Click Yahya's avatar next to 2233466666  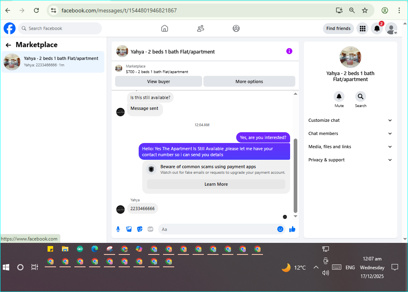[120, 209]
